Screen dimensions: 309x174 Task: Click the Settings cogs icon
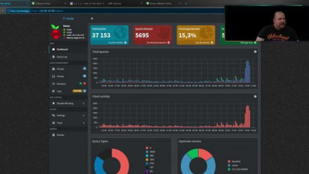[x=54, y=116]
